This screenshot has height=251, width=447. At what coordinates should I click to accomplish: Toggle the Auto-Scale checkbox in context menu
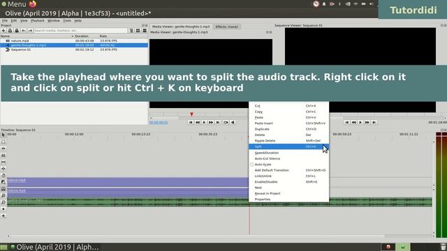tap(251, 165)
